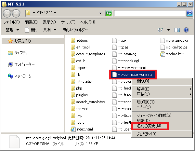Select the mt-comments.cgi file
Screen dimensions: 195x151
click(x=129, y=68)
